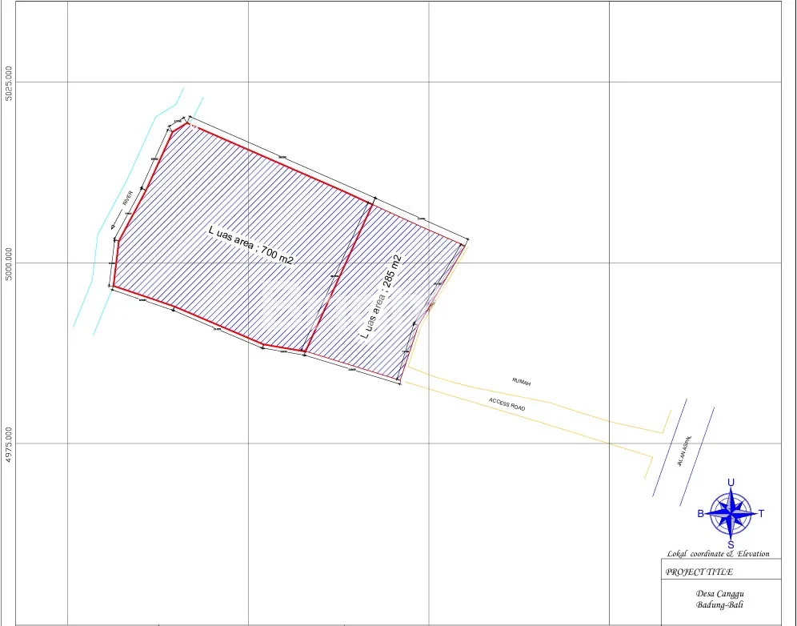Click the compass rose symbol
797x626 pixels.
[x=731, y=513]
